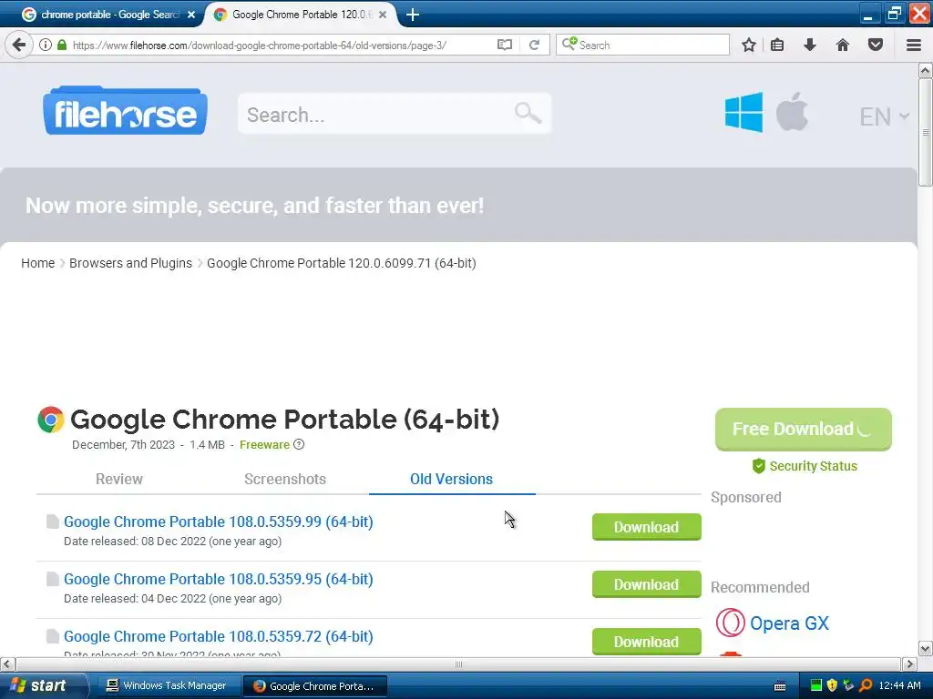
Task: Download version 108.0.5359.72
Action: click(x=646, y=642)
